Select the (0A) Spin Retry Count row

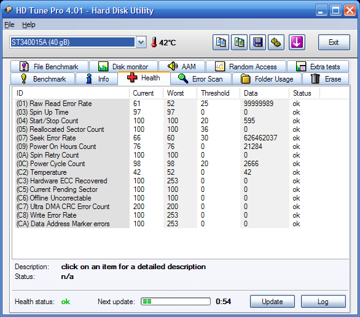[167, 155]
